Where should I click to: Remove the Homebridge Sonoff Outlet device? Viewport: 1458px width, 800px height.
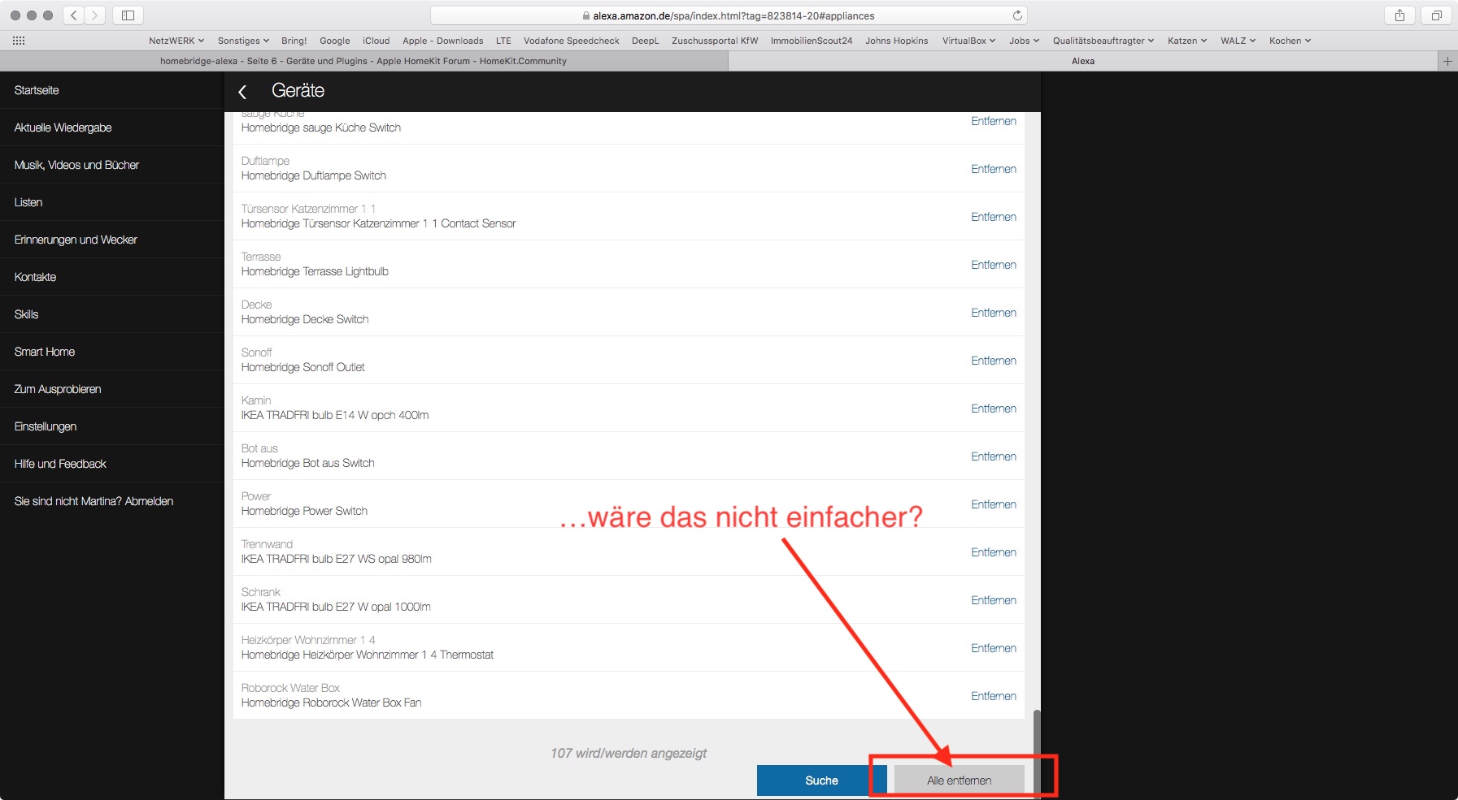[x=993, y=361]
